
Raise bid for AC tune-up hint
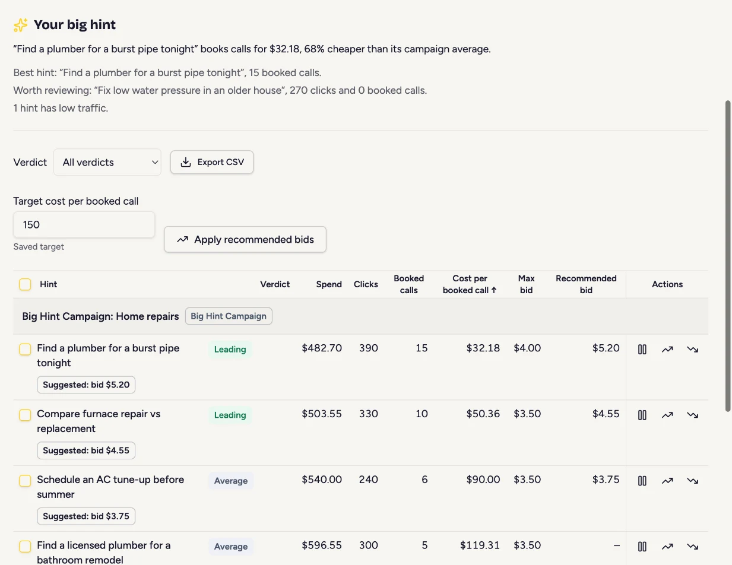coord(667,481)
